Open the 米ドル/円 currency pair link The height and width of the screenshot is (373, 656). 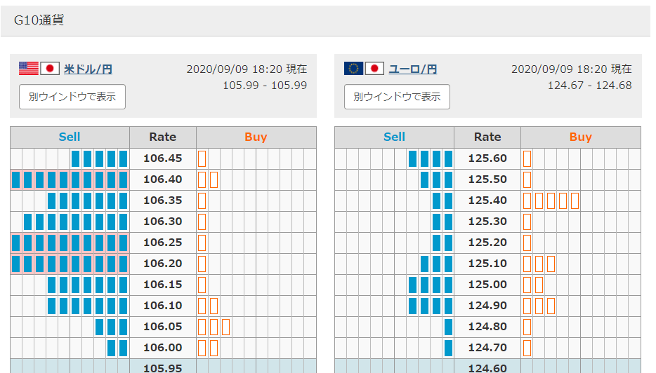click(x=88, y=69)
